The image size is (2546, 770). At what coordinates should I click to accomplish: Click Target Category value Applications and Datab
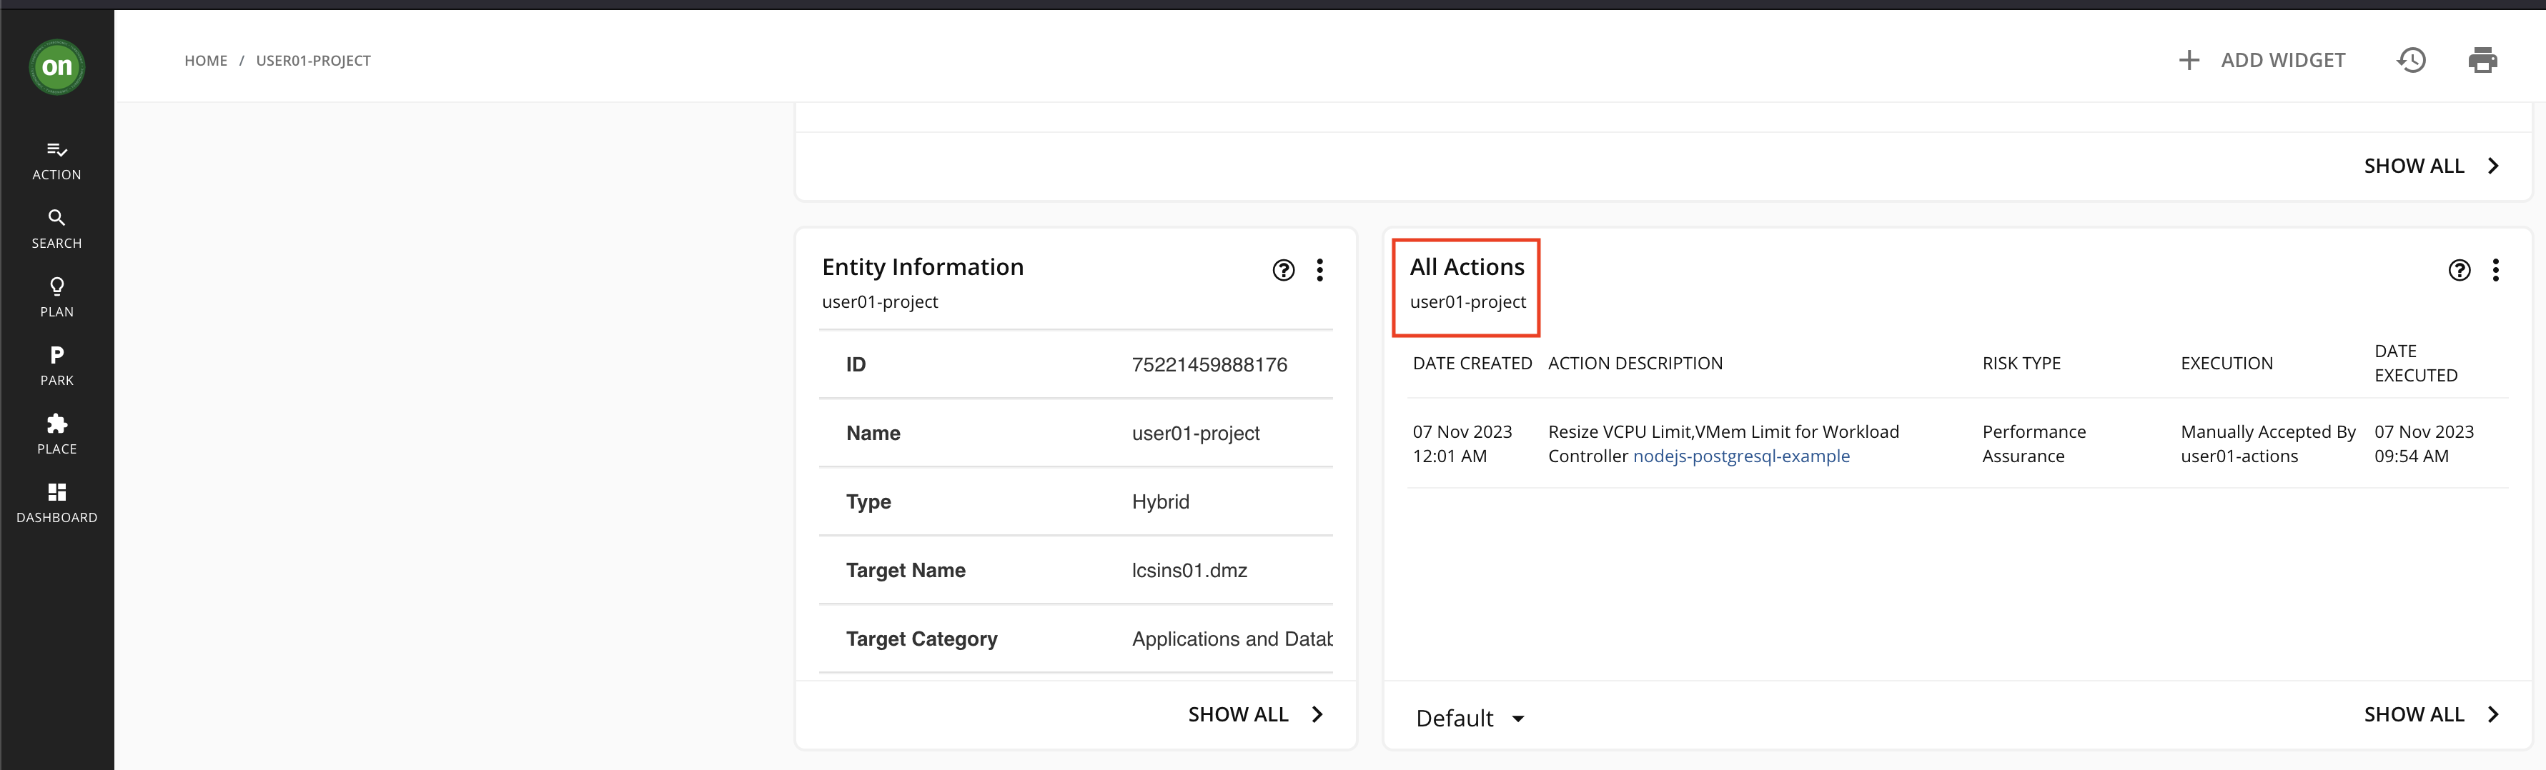click(1232, 639)
